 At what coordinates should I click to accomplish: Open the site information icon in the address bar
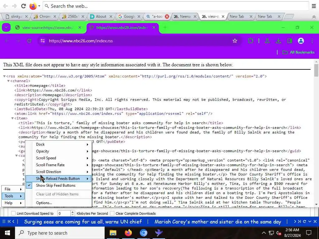coord(42,41)
